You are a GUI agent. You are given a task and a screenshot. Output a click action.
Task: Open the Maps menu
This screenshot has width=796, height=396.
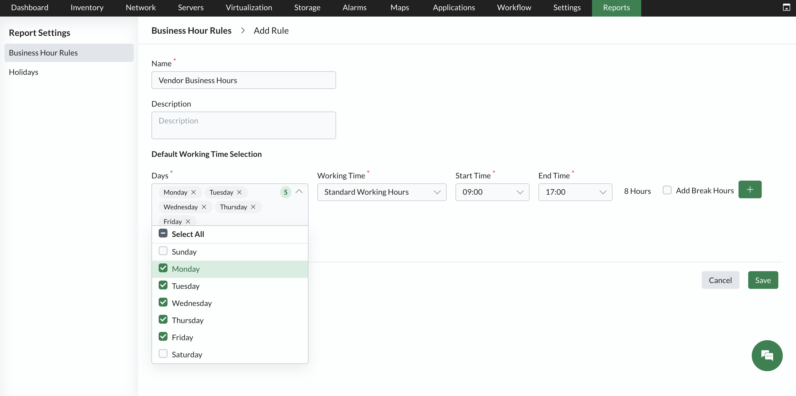coord(400,8)
